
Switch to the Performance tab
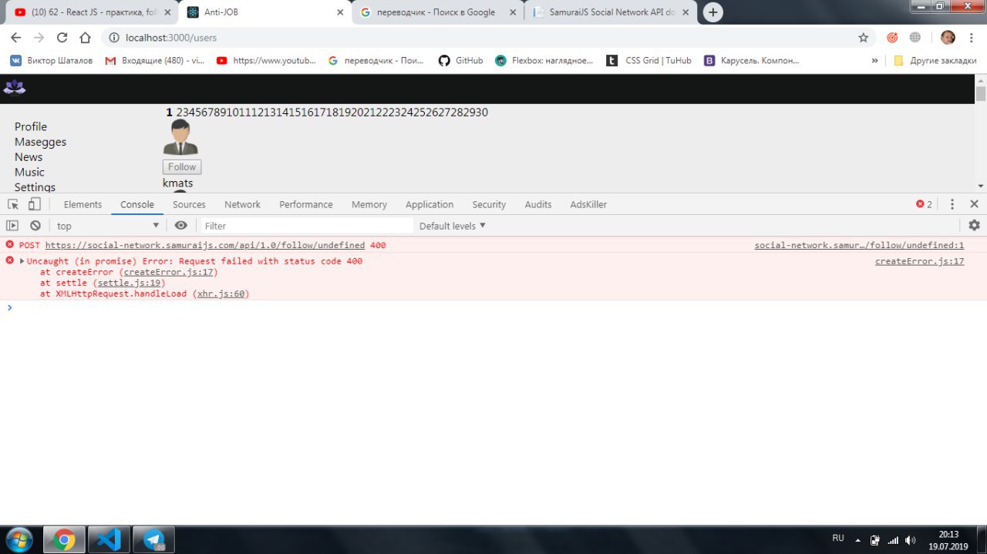(306, 204)
